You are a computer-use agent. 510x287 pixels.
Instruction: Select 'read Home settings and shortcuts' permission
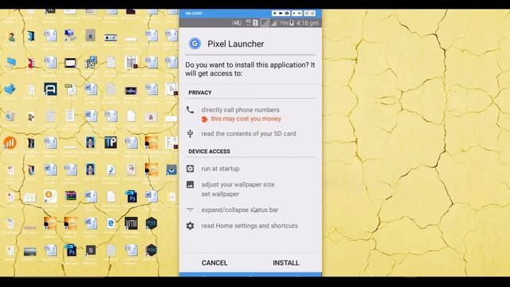(249, 226)
